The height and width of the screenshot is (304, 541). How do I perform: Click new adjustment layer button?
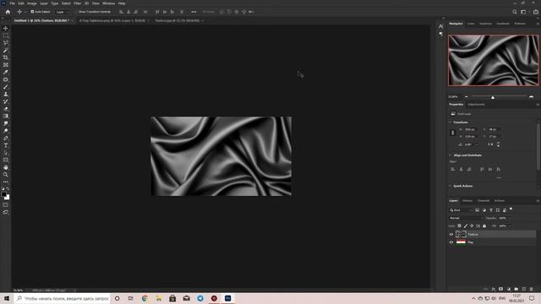[x=509, y=289]
